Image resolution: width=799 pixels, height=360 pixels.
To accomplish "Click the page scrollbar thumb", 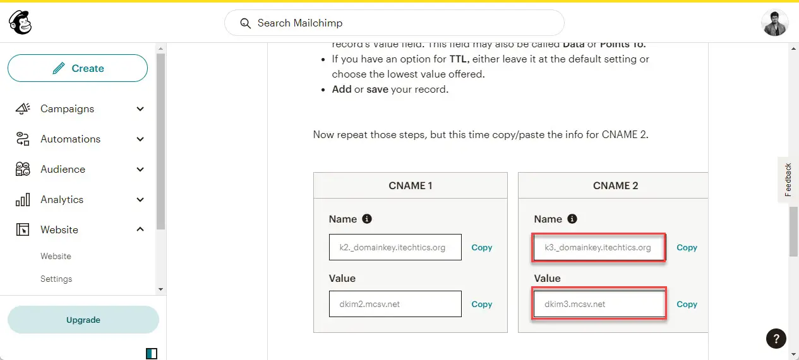I will (x=794, y=231).
